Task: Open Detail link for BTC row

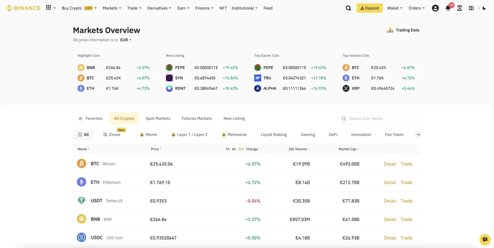Action: coord(390,164)
